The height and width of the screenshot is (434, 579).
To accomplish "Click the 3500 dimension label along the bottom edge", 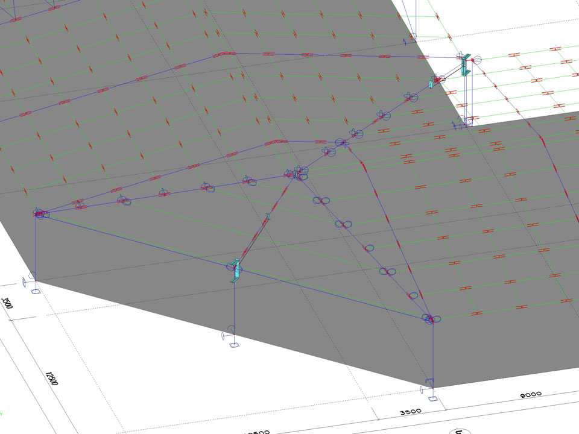I will (410, 412).
